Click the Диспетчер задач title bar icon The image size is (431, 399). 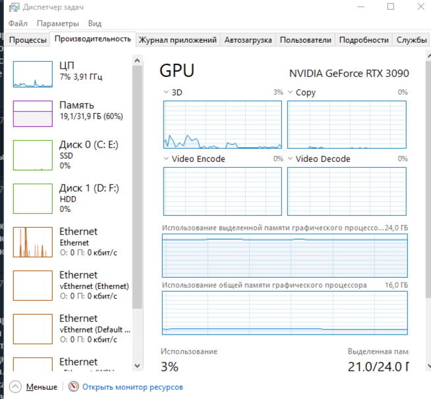click(x=14, y=7)
